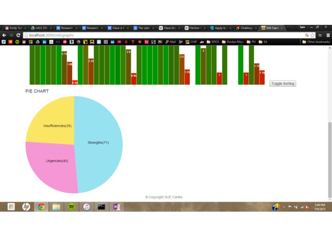Click the red bar labeled 1.18
This screenshot has height=236, width=332.
pyautogui.click(x=262, y=77)
